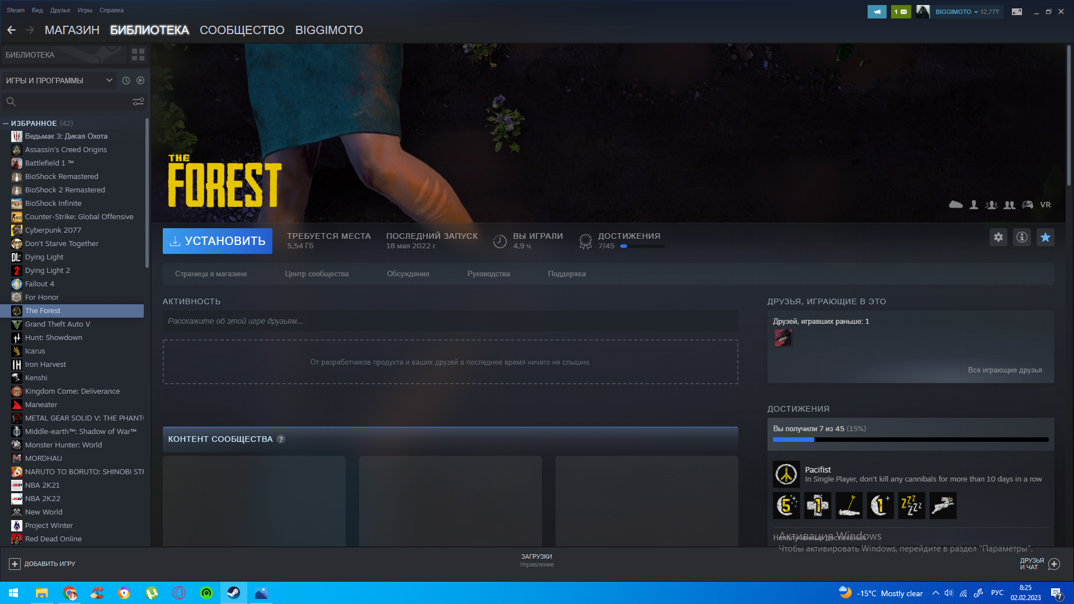
Task: Click Steam icon in taskbar
Action: [234, 593]
